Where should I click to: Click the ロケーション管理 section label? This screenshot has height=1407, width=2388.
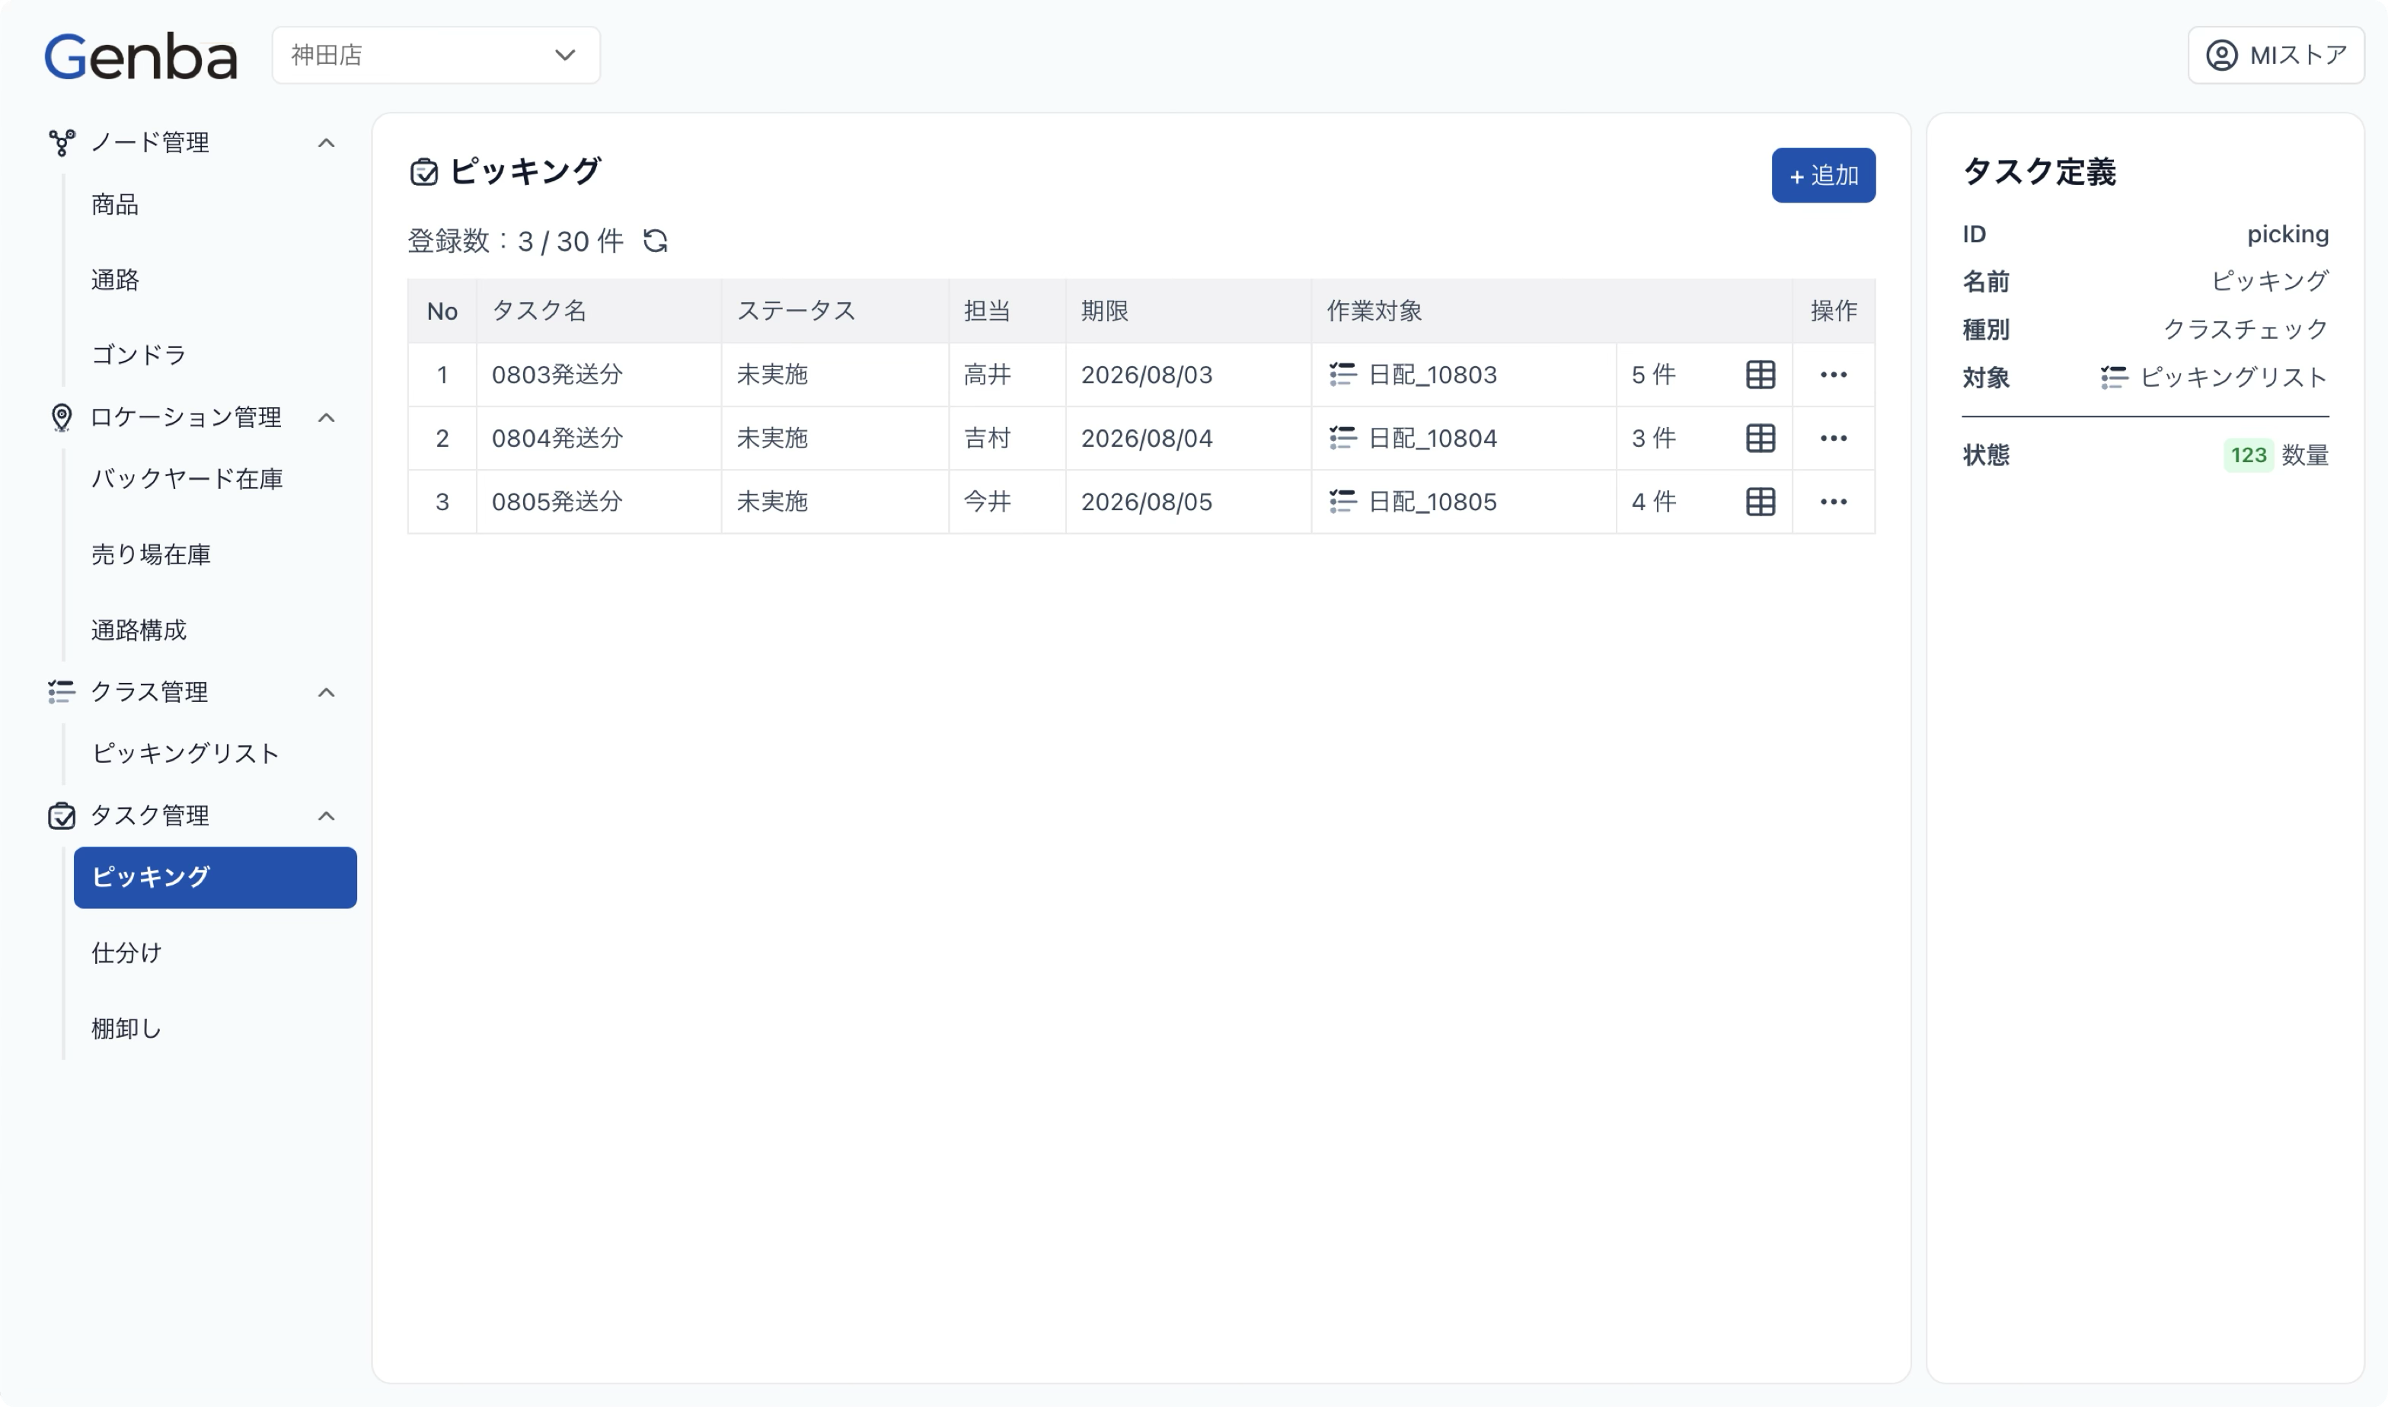coord(186,417)
